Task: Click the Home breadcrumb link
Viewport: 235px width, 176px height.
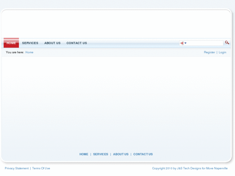Action: pyautogui.click(x=29, y=52)
